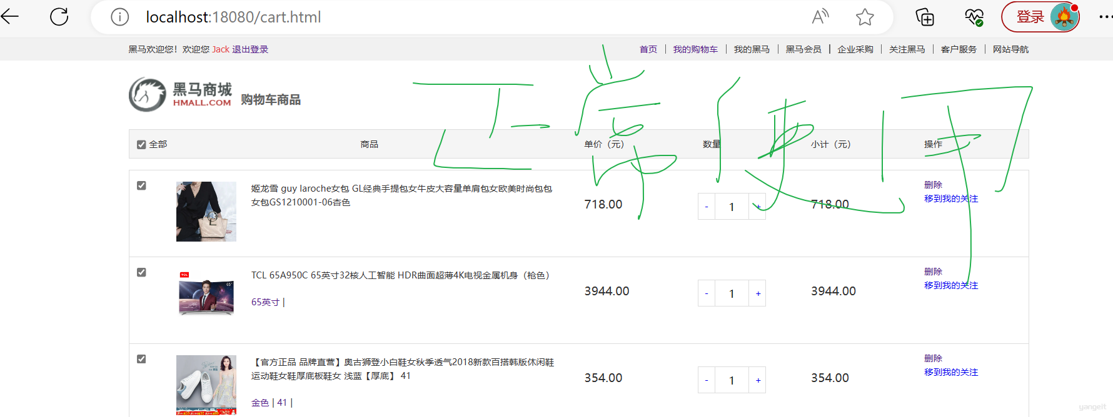Screen dimensions: 1113x417
Task: Uncheck the TCL 65A950C TV item checkbox
Action: tap(141, 272)
